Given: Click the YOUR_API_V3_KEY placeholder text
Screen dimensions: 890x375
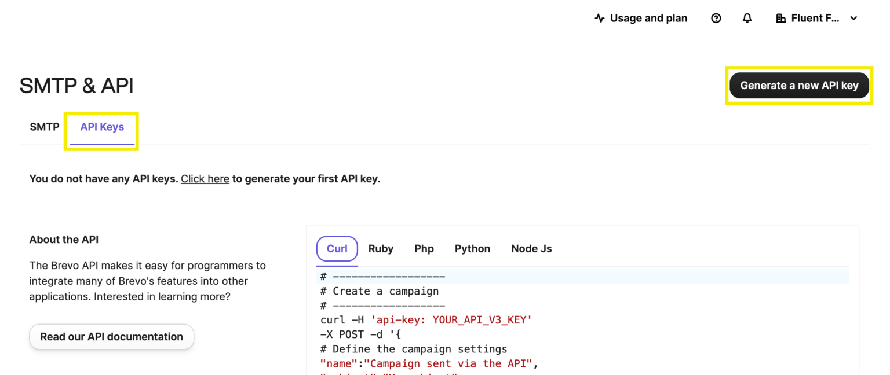Looking at the screenshot, I should (482, 319).
